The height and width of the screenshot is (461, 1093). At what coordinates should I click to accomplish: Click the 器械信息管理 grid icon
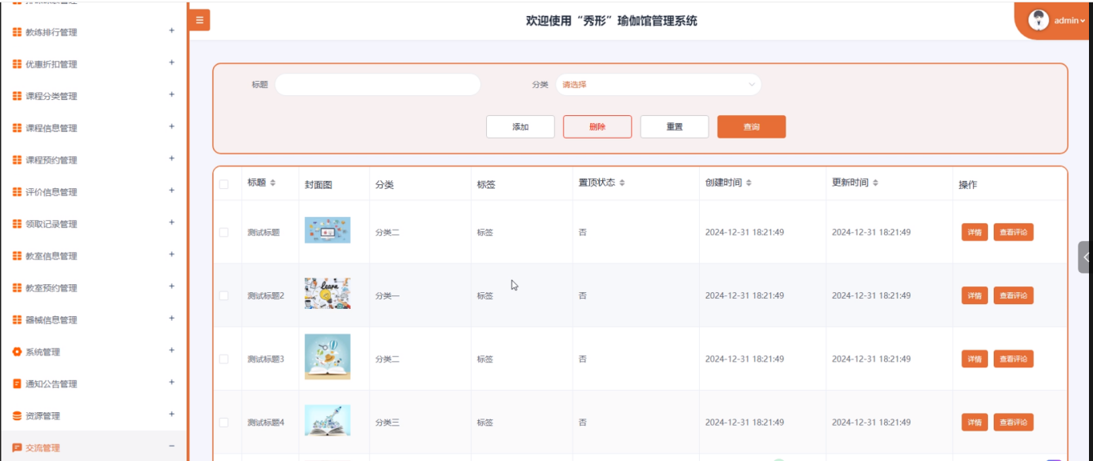coord(17,320)
